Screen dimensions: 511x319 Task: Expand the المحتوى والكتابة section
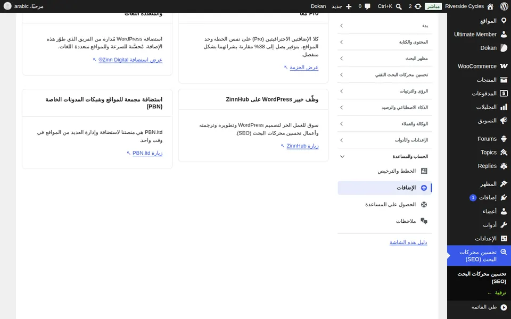385,42
